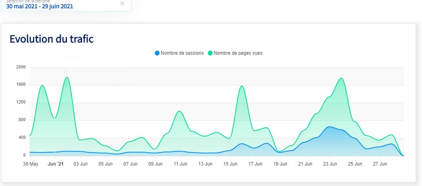Select the page views peak near 24 Jun
The image size is (422, 186).
coord(341,78)
